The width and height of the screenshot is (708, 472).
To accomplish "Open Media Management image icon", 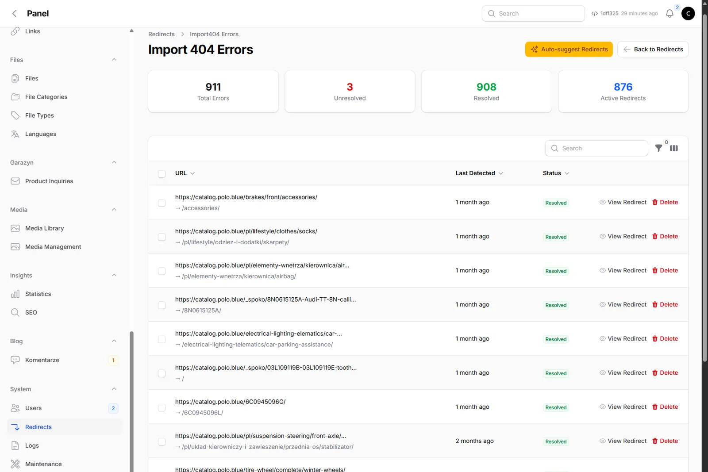I will pyautogui.click(x=15, y=247).
